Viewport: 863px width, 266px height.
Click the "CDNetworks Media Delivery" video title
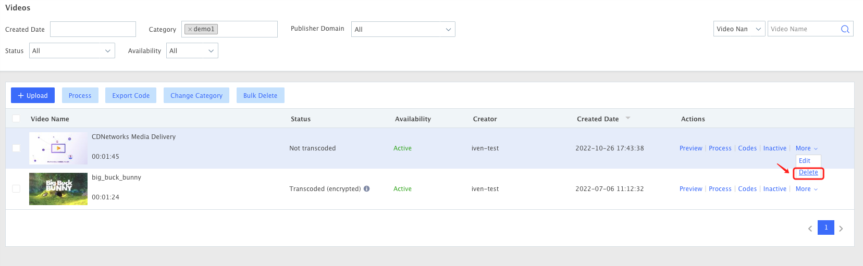(x=133, y=137)
